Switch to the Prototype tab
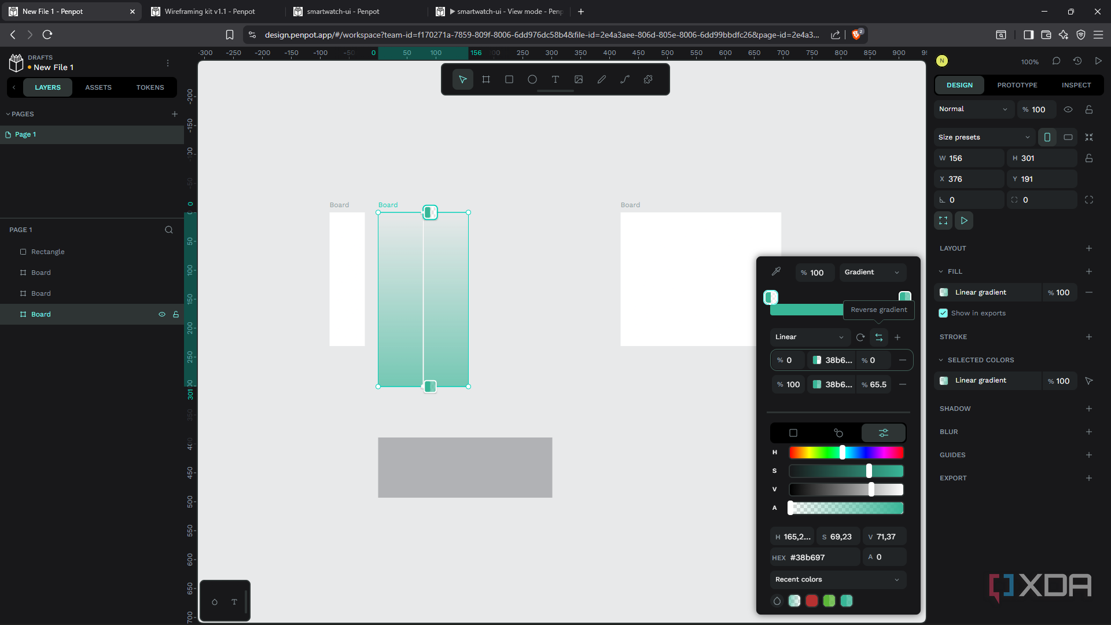Screen dimensions: 1111x625 point(1017,85)
